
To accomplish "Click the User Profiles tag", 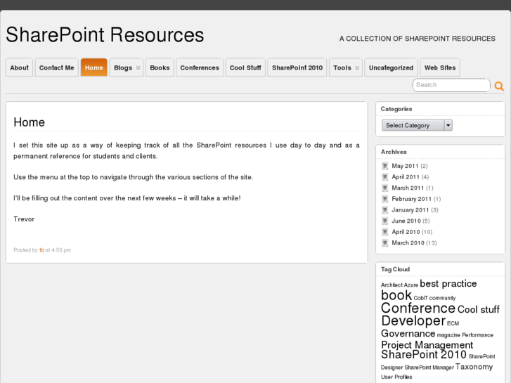I will [x=396, y=377].
